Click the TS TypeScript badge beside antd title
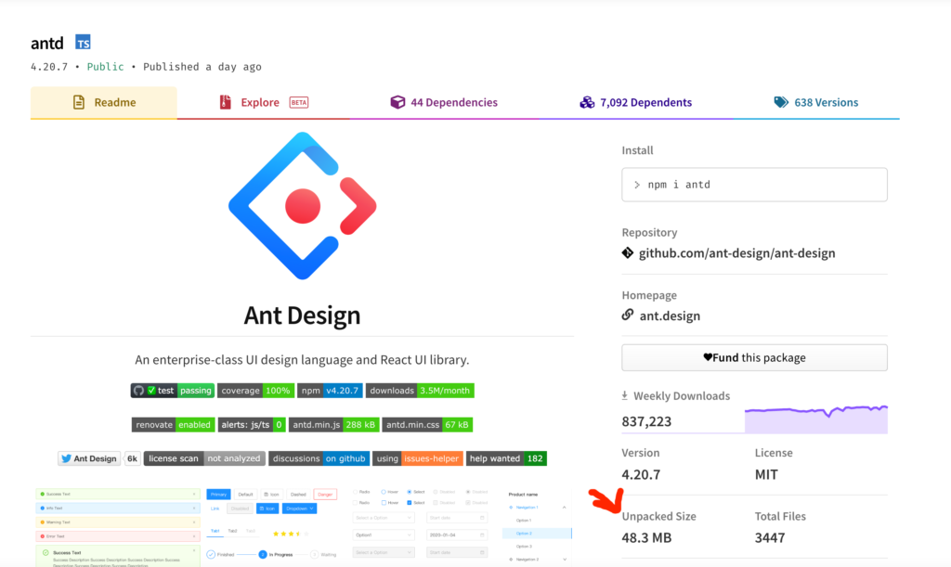The width and height of the screenshot is (951, 567). [83, 42]
